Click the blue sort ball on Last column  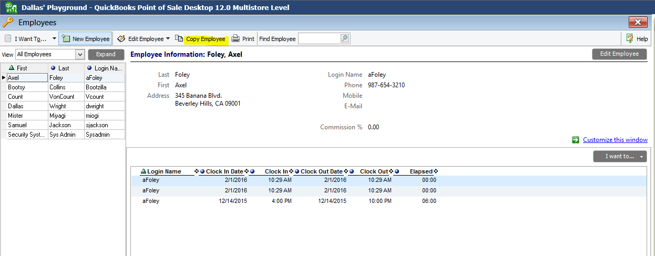click(x=53, y=68)
